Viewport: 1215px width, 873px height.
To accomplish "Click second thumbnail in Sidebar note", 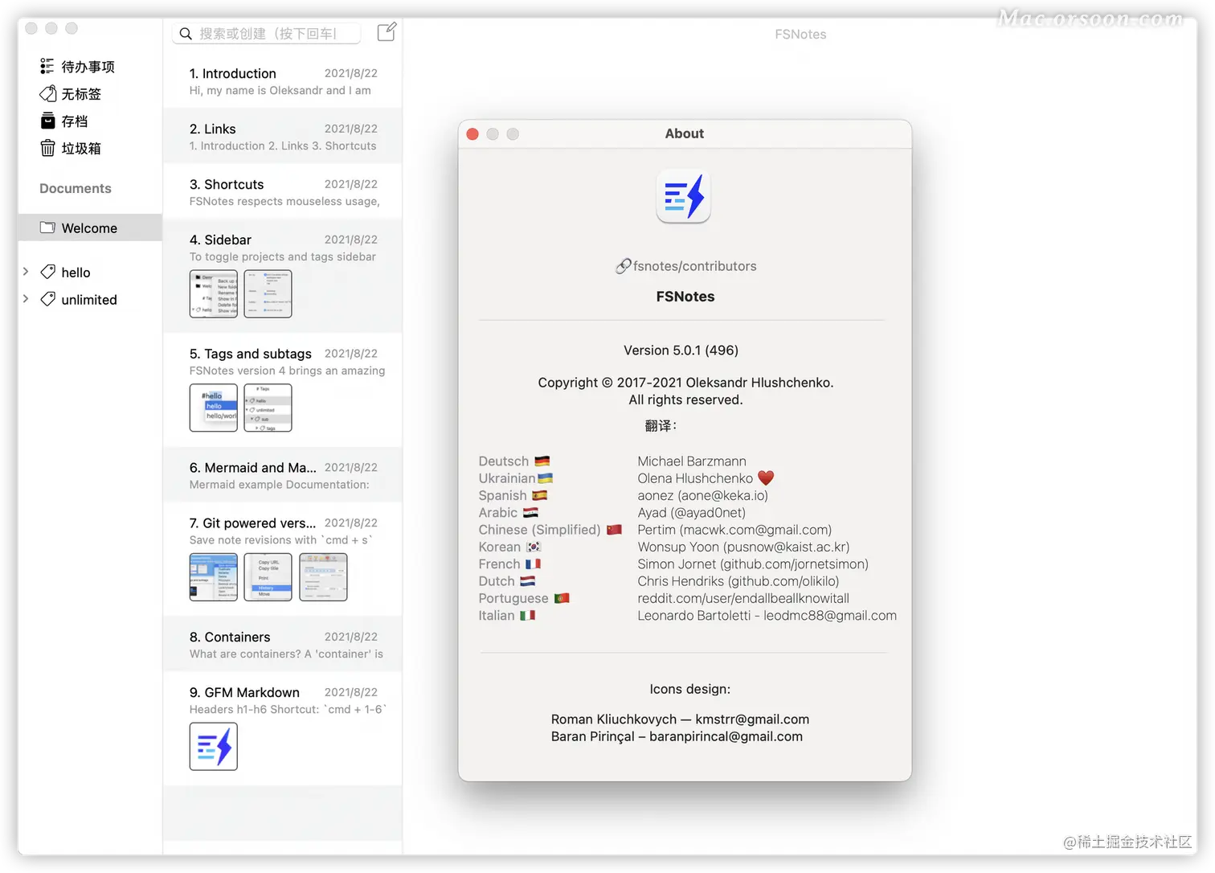I will click(x=268, y=294).
